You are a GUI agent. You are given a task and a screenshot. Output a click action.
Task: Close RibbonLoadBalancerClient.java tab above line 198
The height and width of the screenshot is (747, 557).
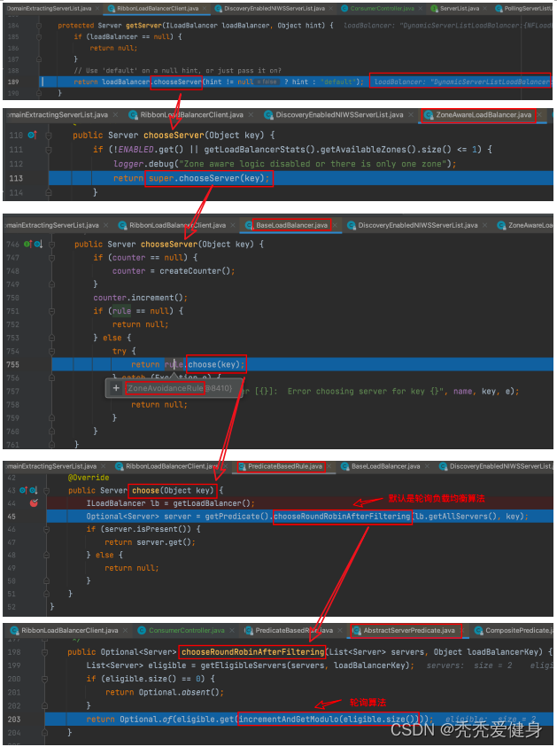coord(125,630)
